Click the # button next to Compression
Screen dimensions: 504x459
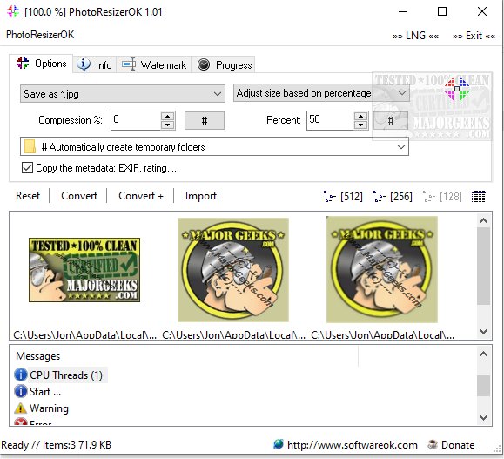pyautogui.click(x=205, y=120)
